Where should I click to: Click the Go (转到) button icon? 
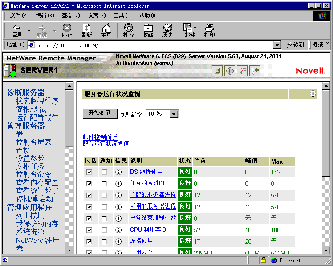pyautogui.click(x=295, y=45)
